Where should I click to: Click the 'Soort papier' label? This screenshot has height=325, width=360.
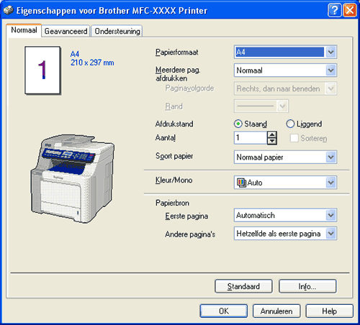[174, 156]
